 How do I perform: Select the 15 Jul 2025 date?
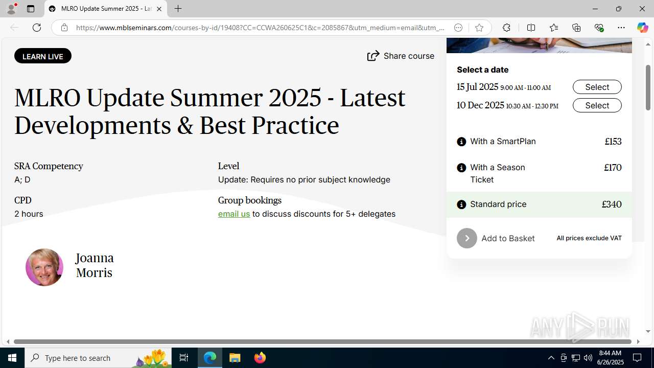[597, 87]
